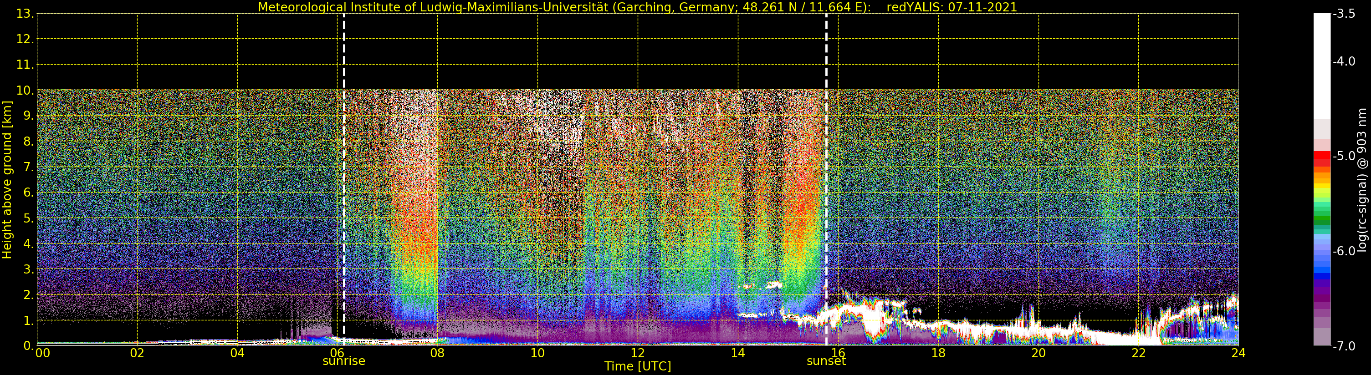Click the sunrise label below the time axis
Viewport: 1371px width, 375px height.
coord(344,361)
